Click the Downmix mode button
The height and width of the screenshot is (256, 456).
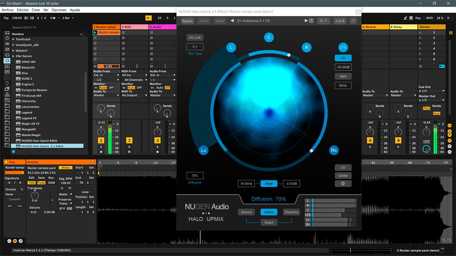tap(291, 212)
